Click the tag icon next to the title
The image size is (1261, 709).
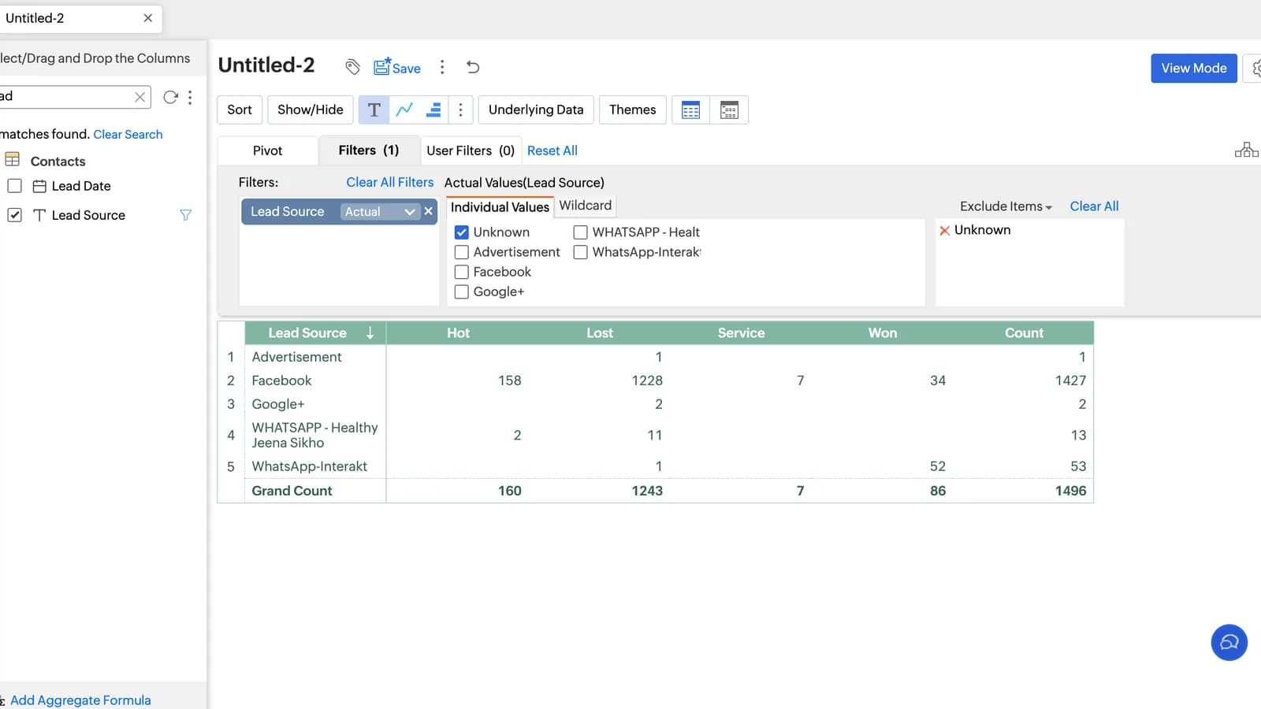352,67
